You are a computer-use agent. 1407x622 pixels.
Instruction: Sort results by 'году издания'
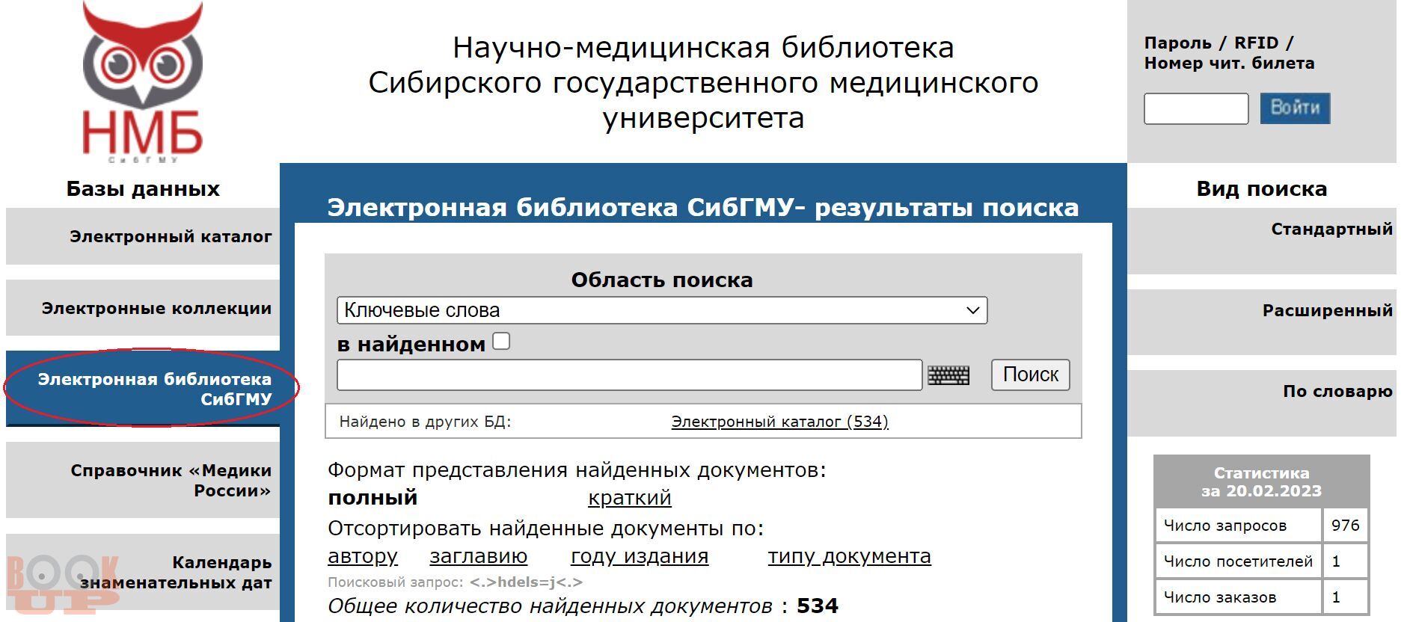click(639, 556)
